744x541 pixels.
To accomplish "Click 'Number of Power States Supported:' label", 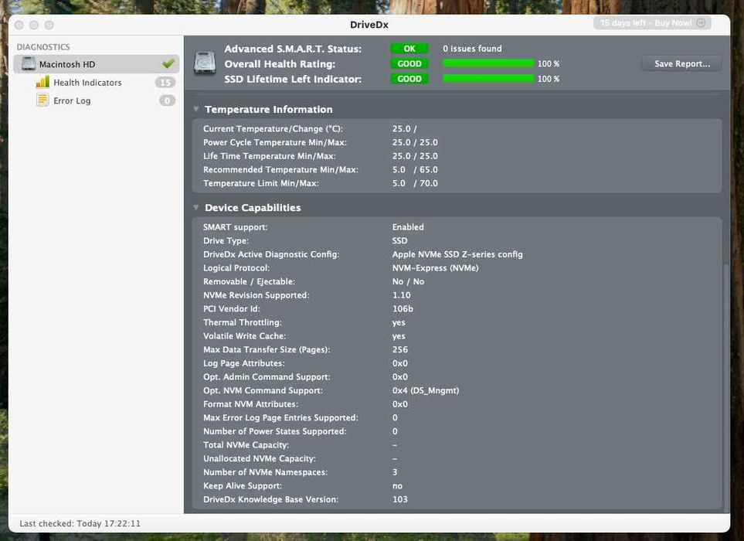I will (275, 431).
